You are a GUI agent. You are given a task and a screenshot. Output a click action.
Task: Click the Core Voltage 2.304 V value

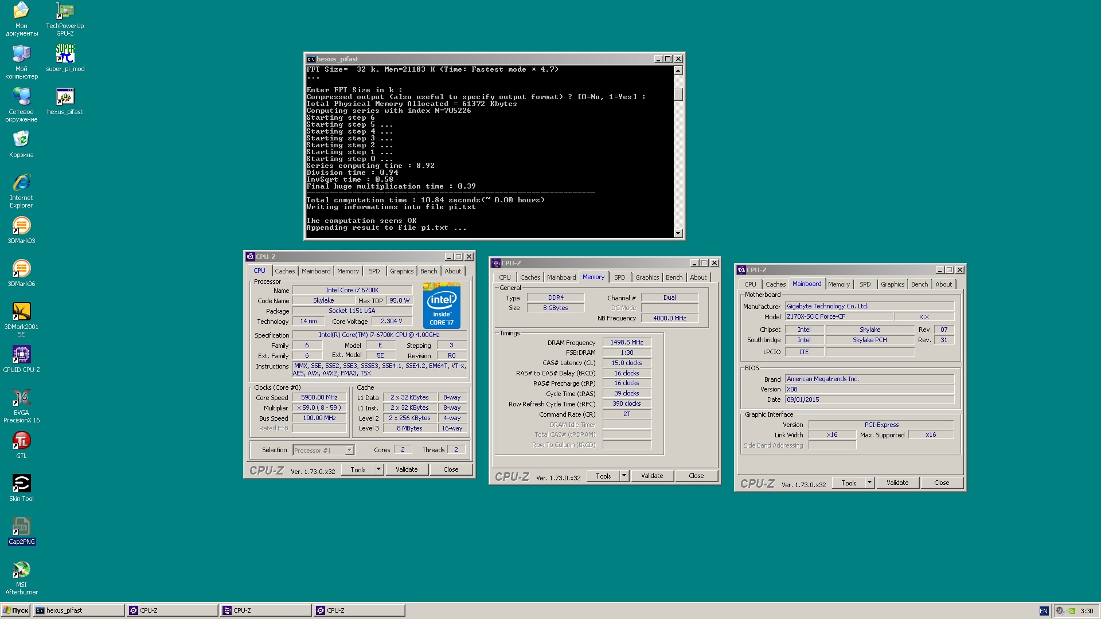(x=392, y=321)
